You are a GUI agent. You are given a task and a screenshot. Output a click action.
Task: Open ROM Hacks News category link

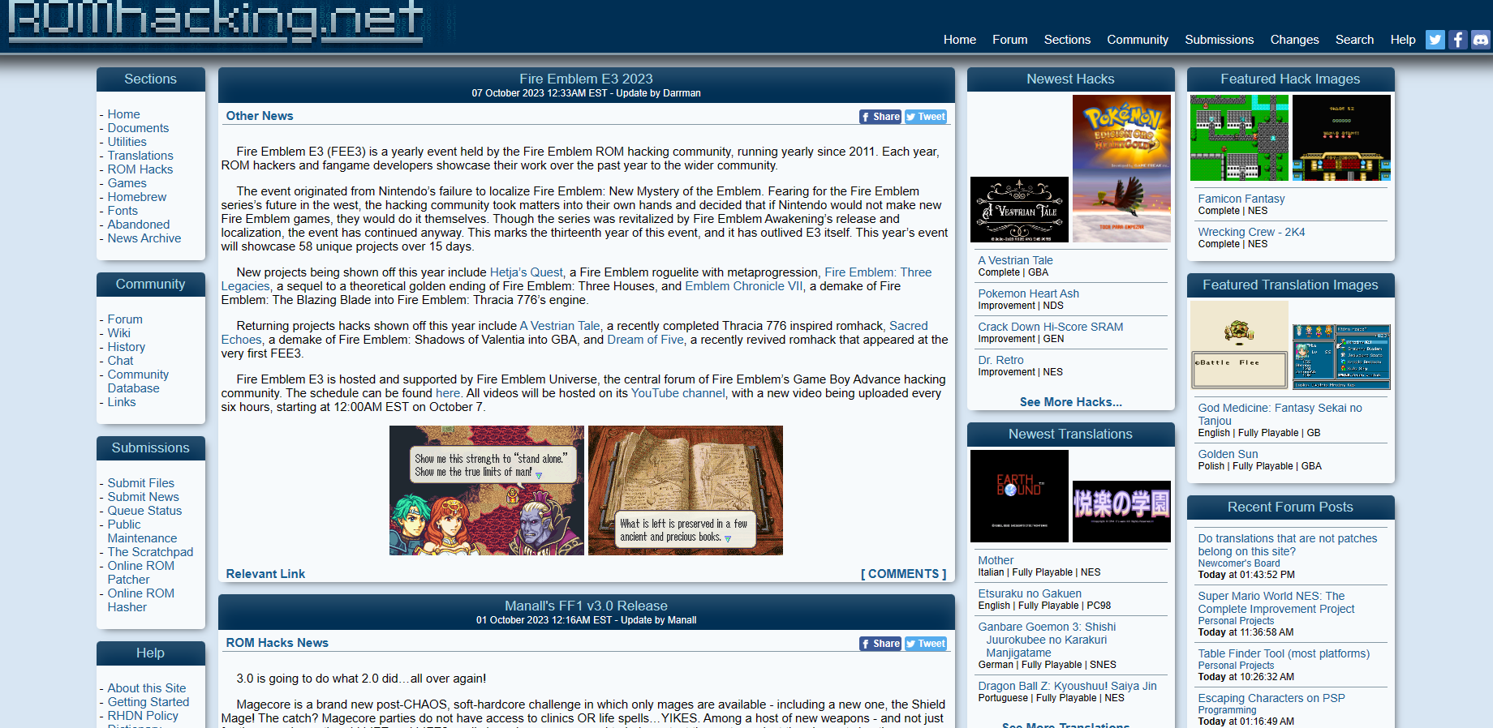[x=278, y=643]
